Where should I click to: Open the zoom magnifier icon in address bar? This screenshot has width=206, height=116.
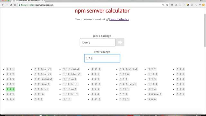tap(163, 5)
